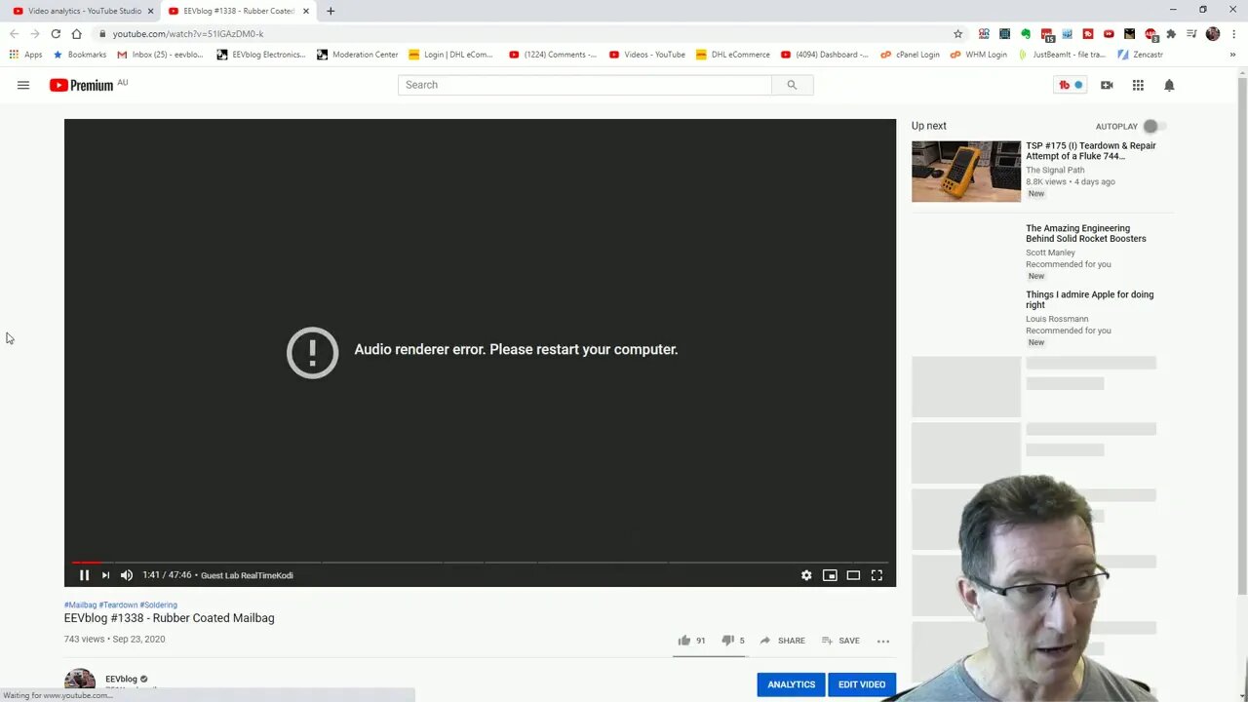Toggle the AUTOPLAY switch
Screen dimensions: 1248x702
click(x=1154, y=126)
